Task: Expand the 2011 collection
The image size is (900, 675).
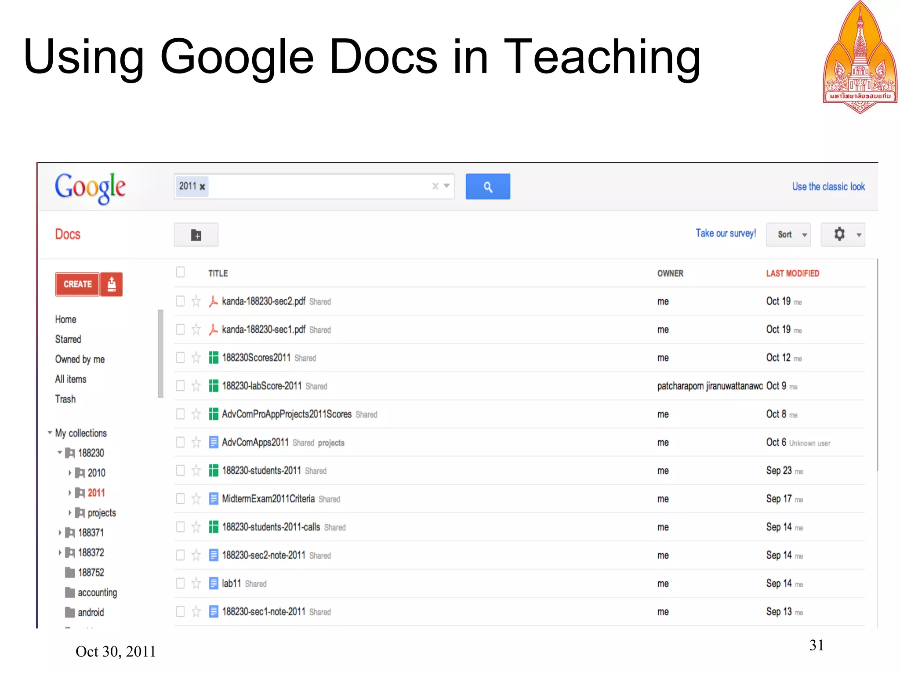Action: tap(69, 493)
